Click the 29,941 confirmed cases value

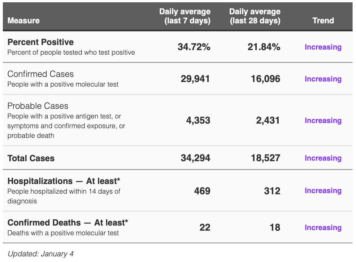click(x=195, y=79)
